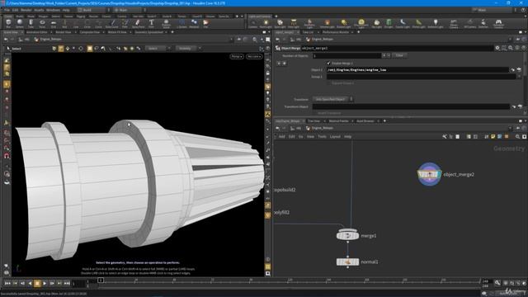This screenshot has height=297, width=528.
Task: Switch to the Render View tab
Action: 64,32
